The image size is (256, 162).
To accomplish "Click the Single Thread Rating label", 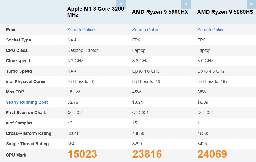I will tap(28, 144).
